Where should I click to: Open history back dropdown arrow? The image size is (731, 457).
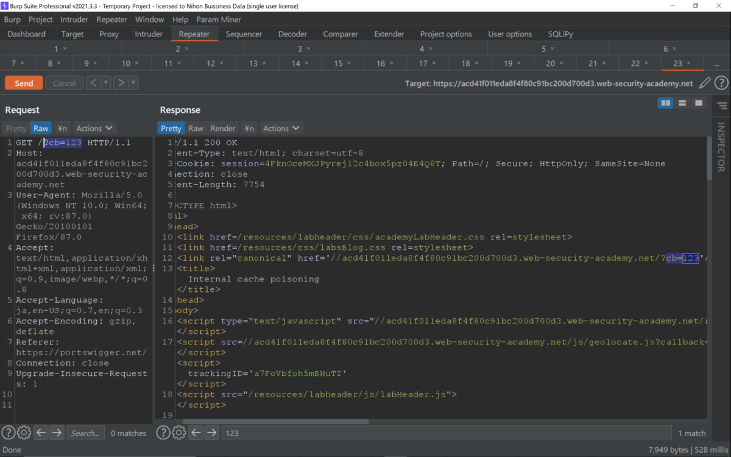click(x=106, y=83)
